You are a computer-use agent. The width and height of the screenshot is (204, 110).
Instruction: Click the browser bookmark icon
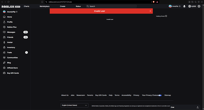(x=42, y=2)
